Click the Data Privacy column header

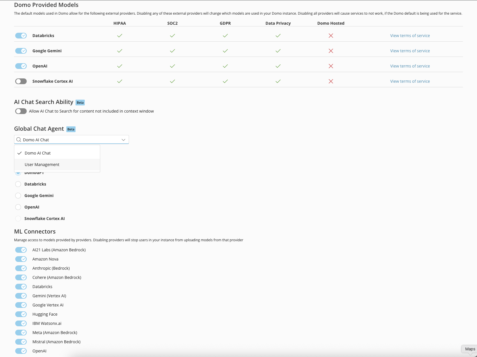(278, 23)
